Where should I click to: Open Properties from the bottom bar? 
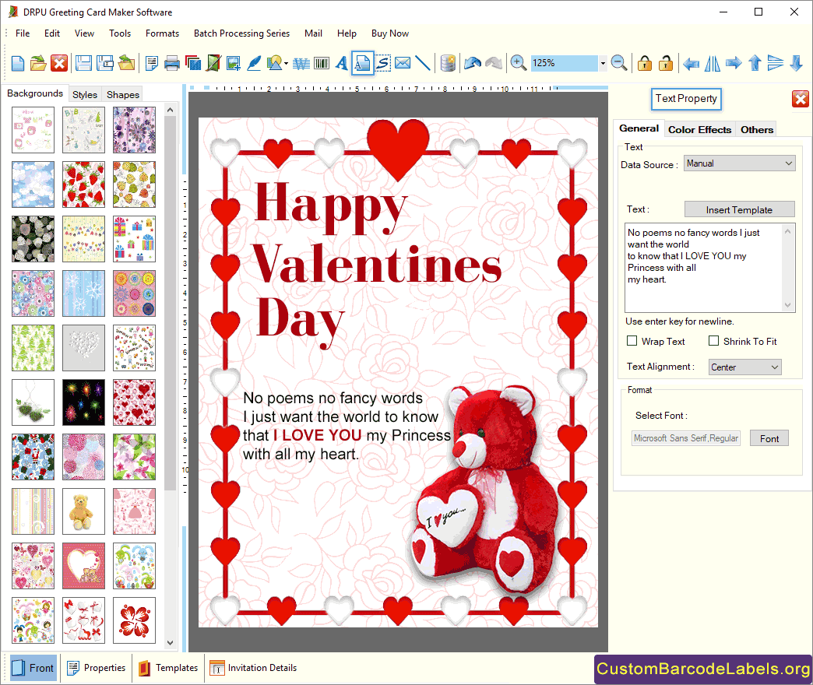click(x=97, y=668)
